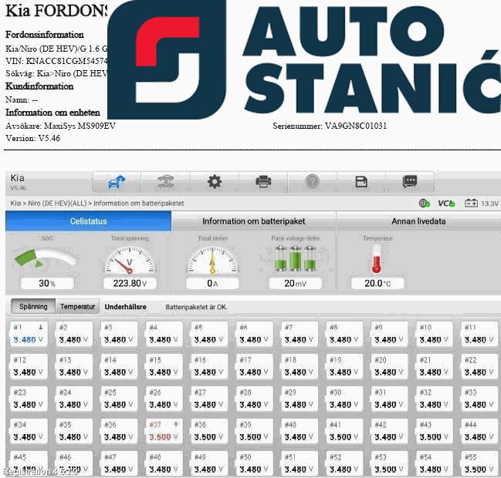Click the 20 mV delta value

pyautogui.click(x=295, y=283)
